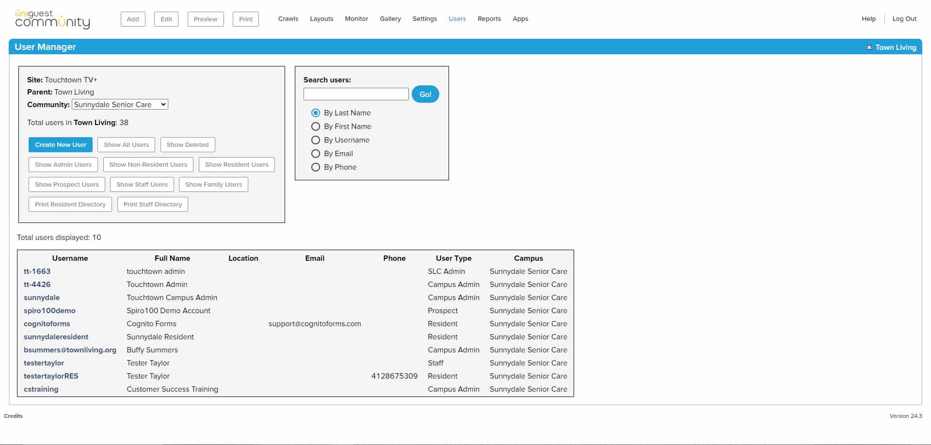Click the Town Living asterisk icon
The height and width of the screenshot is (445, 931).
coord(869,48)
